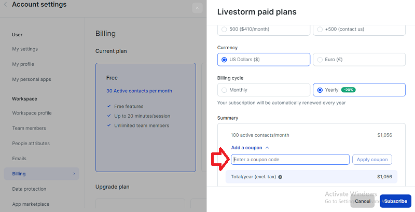The width and height of the screenshot is (415, 212).
Task: Click the Add a coupon link
Action: click(x=247, y=148)
